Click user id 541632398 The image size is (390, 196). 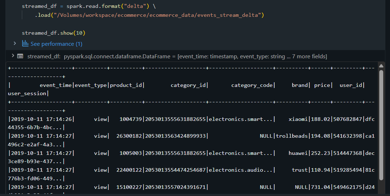(348, 136)
